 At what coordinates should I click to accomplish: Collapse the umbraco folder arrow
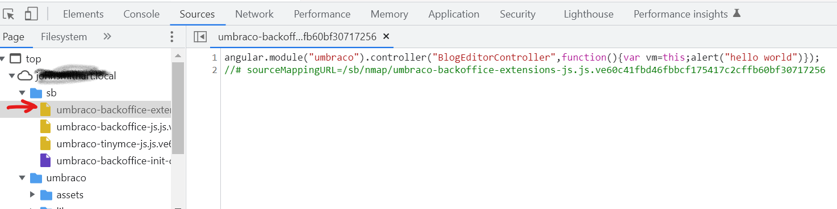(22, 178)
